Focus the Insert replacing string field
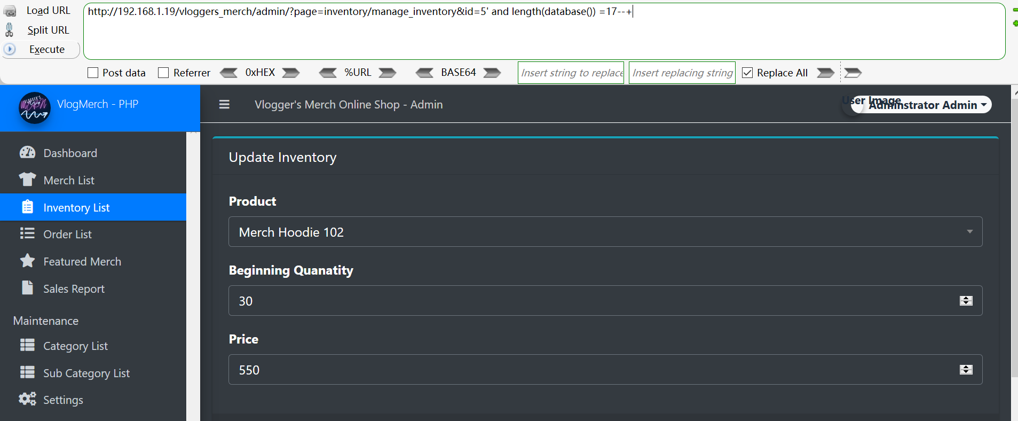Viewport: 1018px width, 421px height. click(682, 73)
